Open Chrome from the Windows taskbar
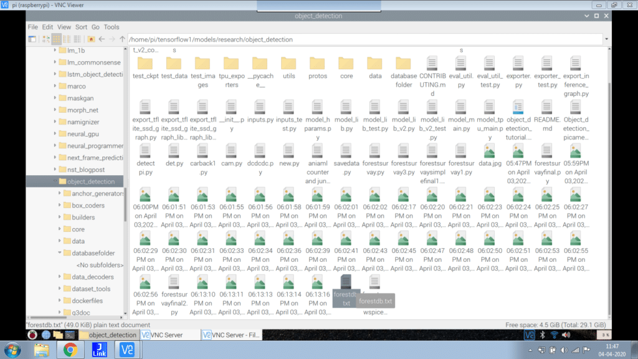 coord(70,350)
